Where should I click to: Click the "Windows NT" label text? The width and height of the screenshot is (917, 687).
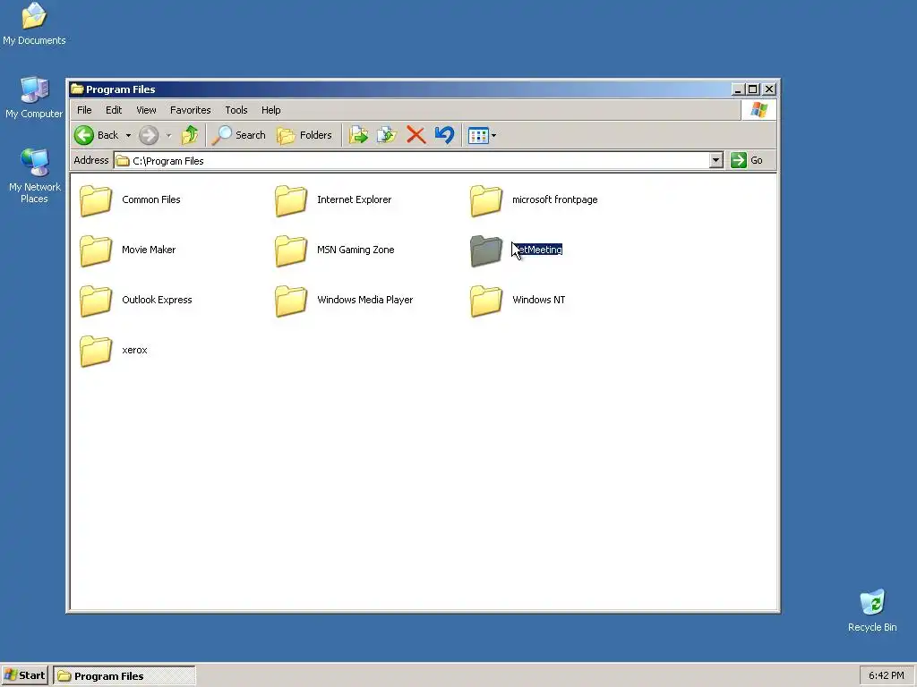click(x=538, y=300)
